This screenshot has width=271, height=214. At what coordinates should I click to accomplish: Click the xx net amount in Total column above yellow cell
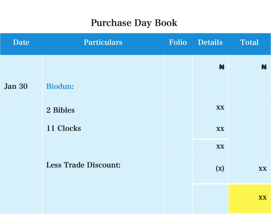[x=263, y=169]
